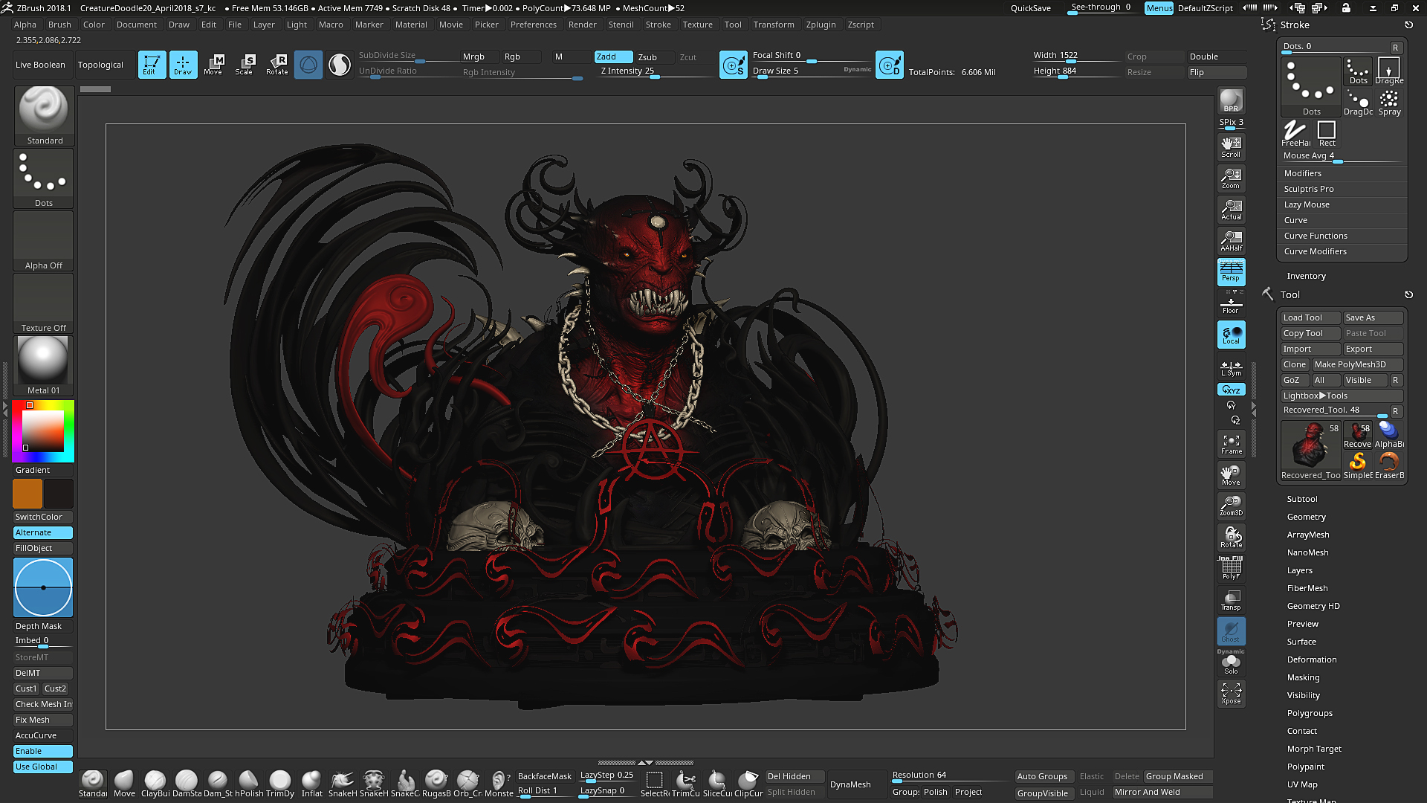
Task: Open the Alpha menu
Action: pyautogui.click(x=25, y=25)
